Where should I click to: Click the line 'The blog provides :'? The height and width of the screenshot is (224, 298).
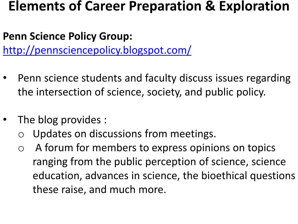click(x=62, y=120)
